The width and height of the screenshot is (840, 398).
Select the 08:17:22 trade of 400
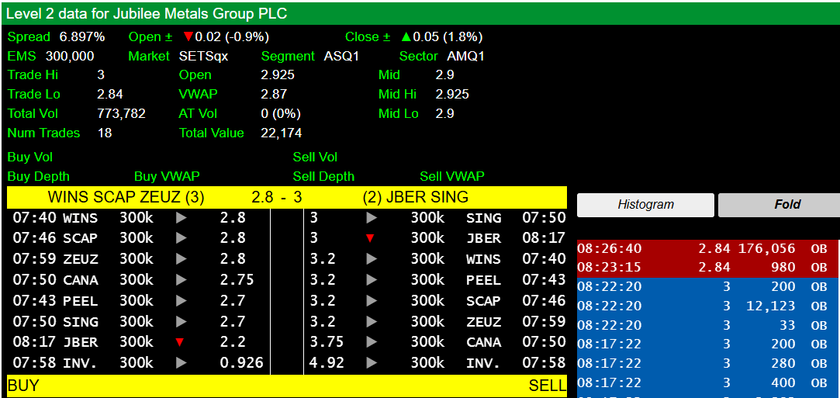point(708,382)
